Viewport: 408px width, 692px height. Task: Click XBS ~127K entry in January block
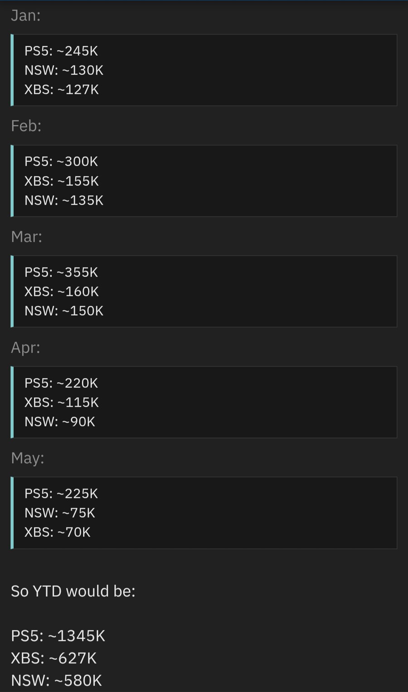[x=62, y=89]
